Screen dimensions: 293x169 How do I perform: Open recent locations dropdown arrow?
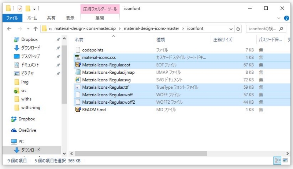pyautogui.click(x=28, y=29)
